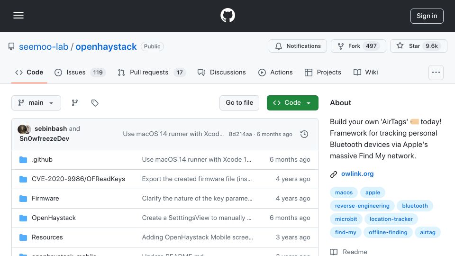
Task: Open the hamburger navigation menu
Action: [x=18, y=15]
